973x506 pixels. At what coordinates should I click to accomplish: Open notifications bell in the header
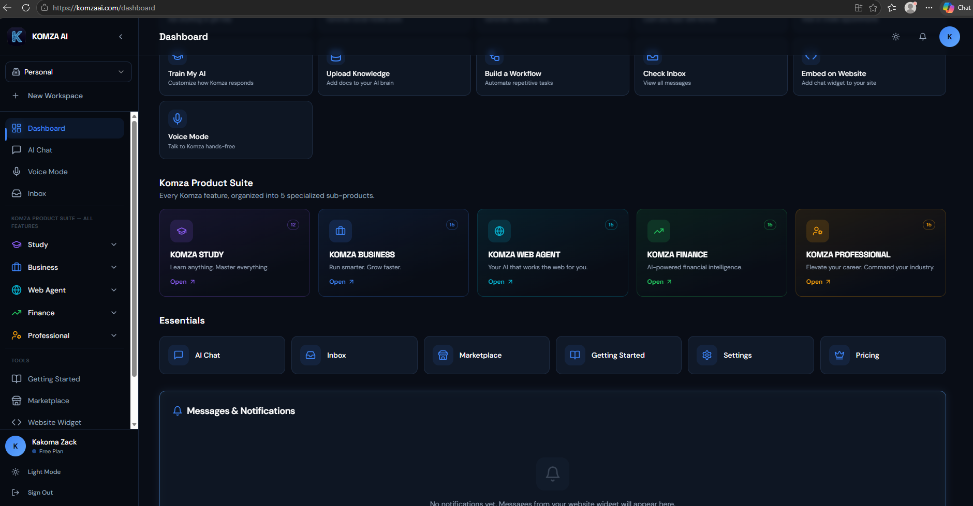[x=923, y=37]
